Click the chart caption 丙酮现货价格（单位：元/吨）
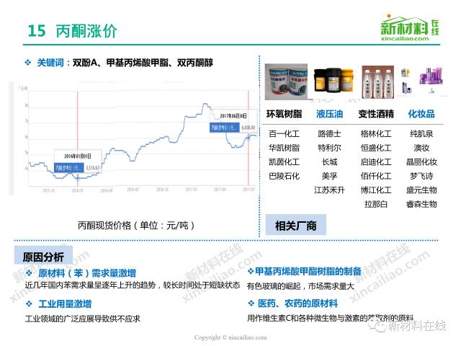Viewport: 461px width, 346px height. pos(136,226)
